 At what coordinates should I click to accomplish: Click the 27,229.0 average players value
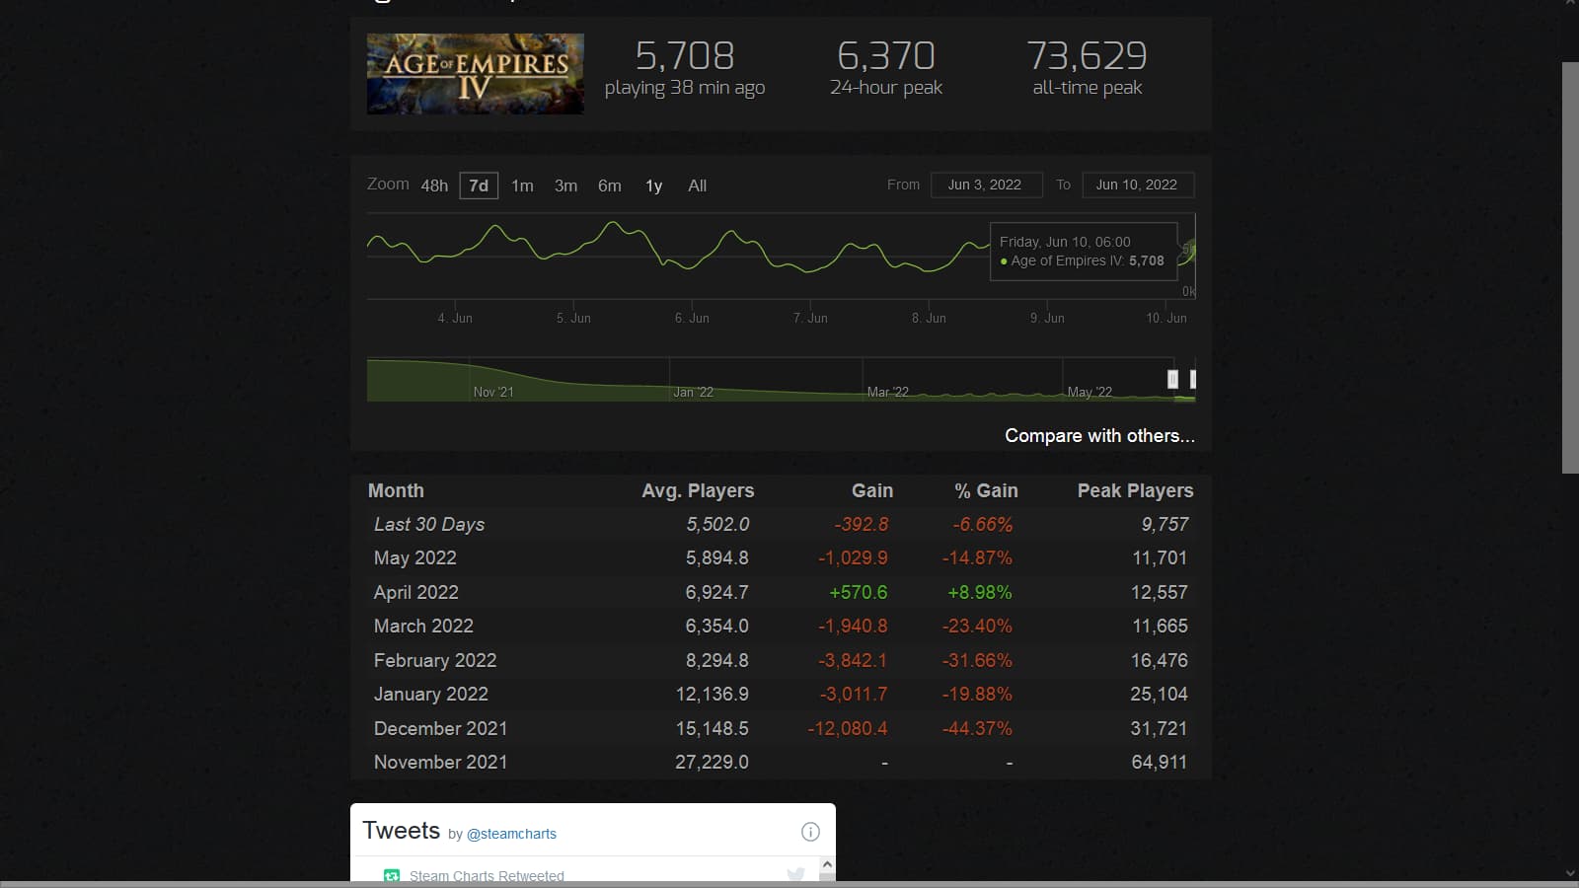pyautogui.click(x=712, y=762)
